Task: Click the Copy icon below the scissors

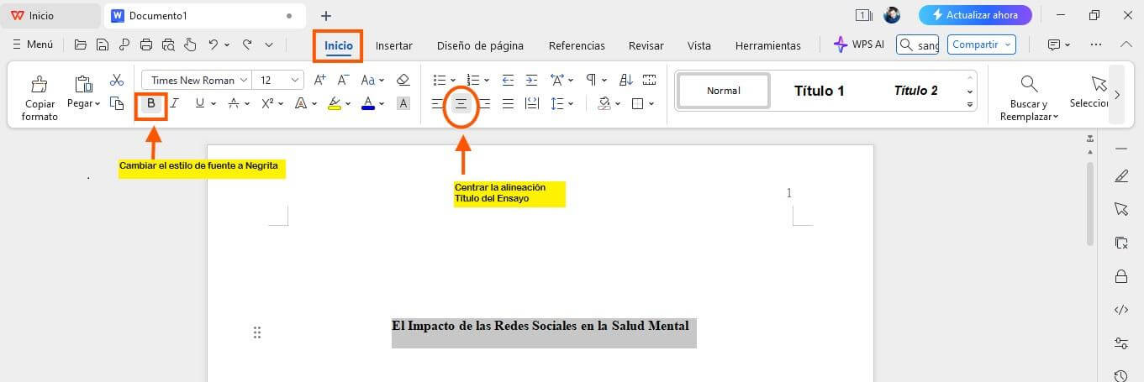Action: [117, 103]
